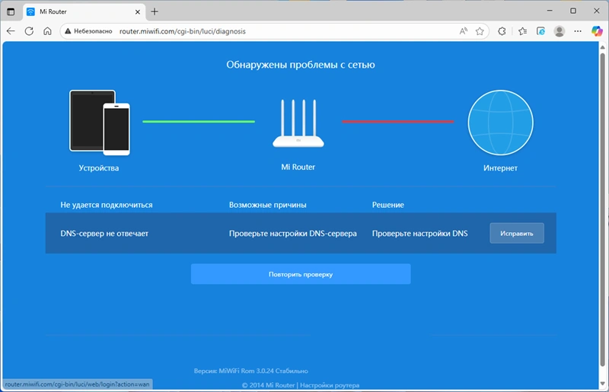Click the Mi Router device image
This screenshot has height=392, width=609.
point(297,126)
